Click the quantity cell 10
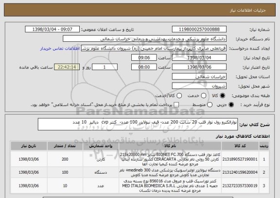Image resolution: width=280 pixels, height=198 pixels. pos(65,186)
